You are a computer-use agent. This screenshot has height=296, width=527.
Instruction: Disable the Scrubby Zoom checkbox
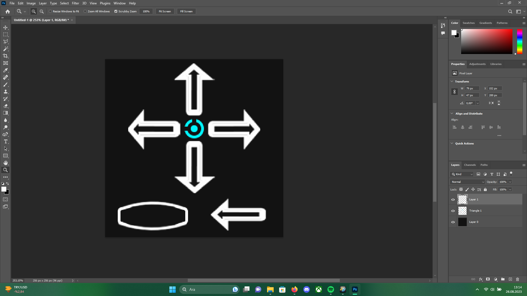pyautogui.click(x=116, y=11)
